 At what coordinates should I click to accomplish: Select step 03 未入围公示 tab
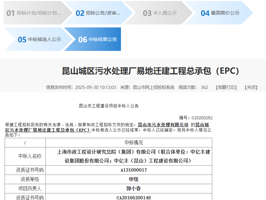click(x=160, y=13)
